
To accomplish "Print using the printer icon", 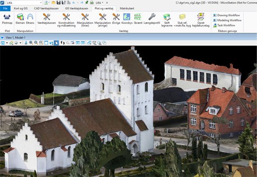I will coord(92,3).
